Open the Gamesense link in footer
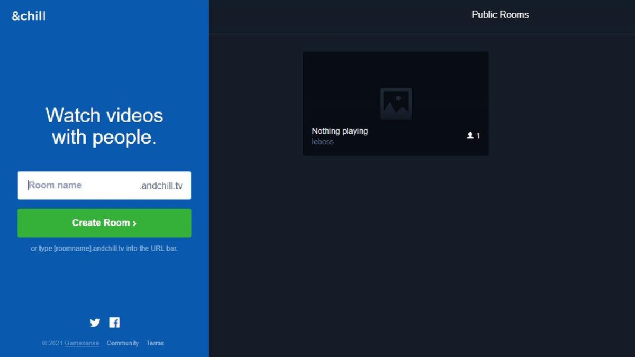This screenshot has height=357, width=635. [x=81, y=343]
